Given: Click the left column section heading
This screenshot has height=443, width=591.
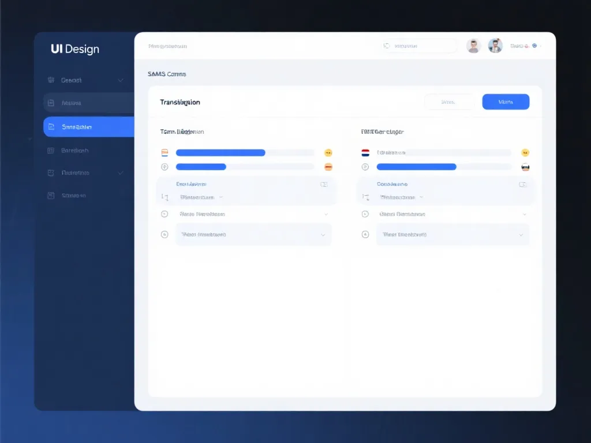Looking at the screenshot, I should coord(182,132).
